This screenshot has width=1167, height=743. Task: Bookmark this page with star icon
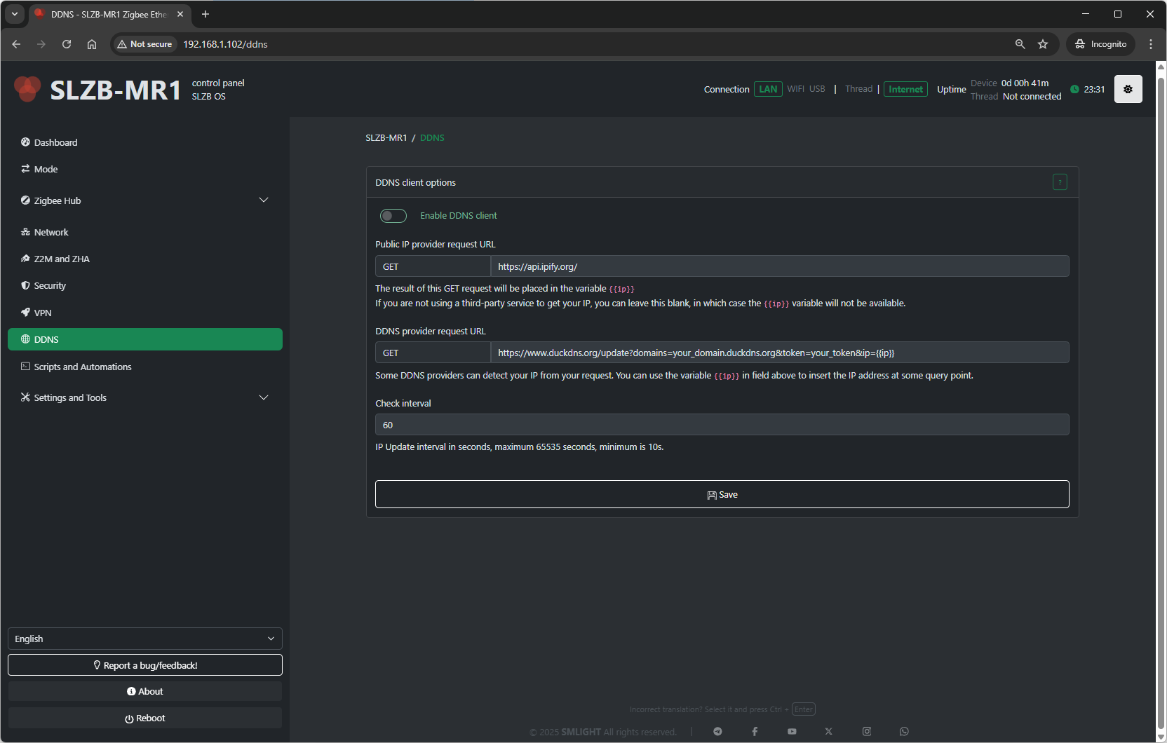point(1043,44)
